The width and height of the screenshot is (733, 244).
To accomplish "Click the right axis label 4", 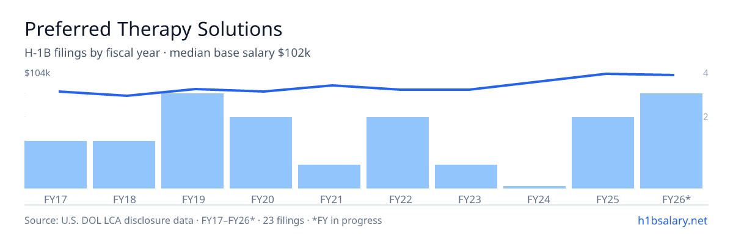I will 706,73.
